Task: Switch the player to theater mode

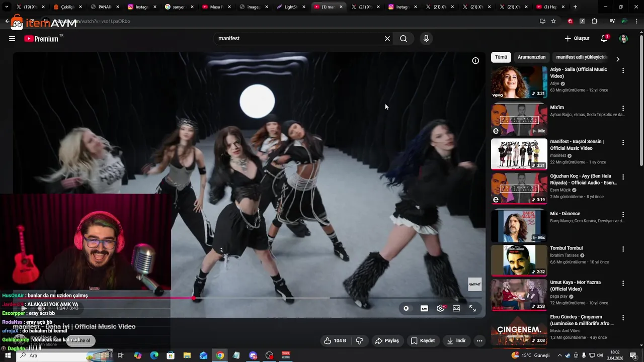Action: [456, 309]
